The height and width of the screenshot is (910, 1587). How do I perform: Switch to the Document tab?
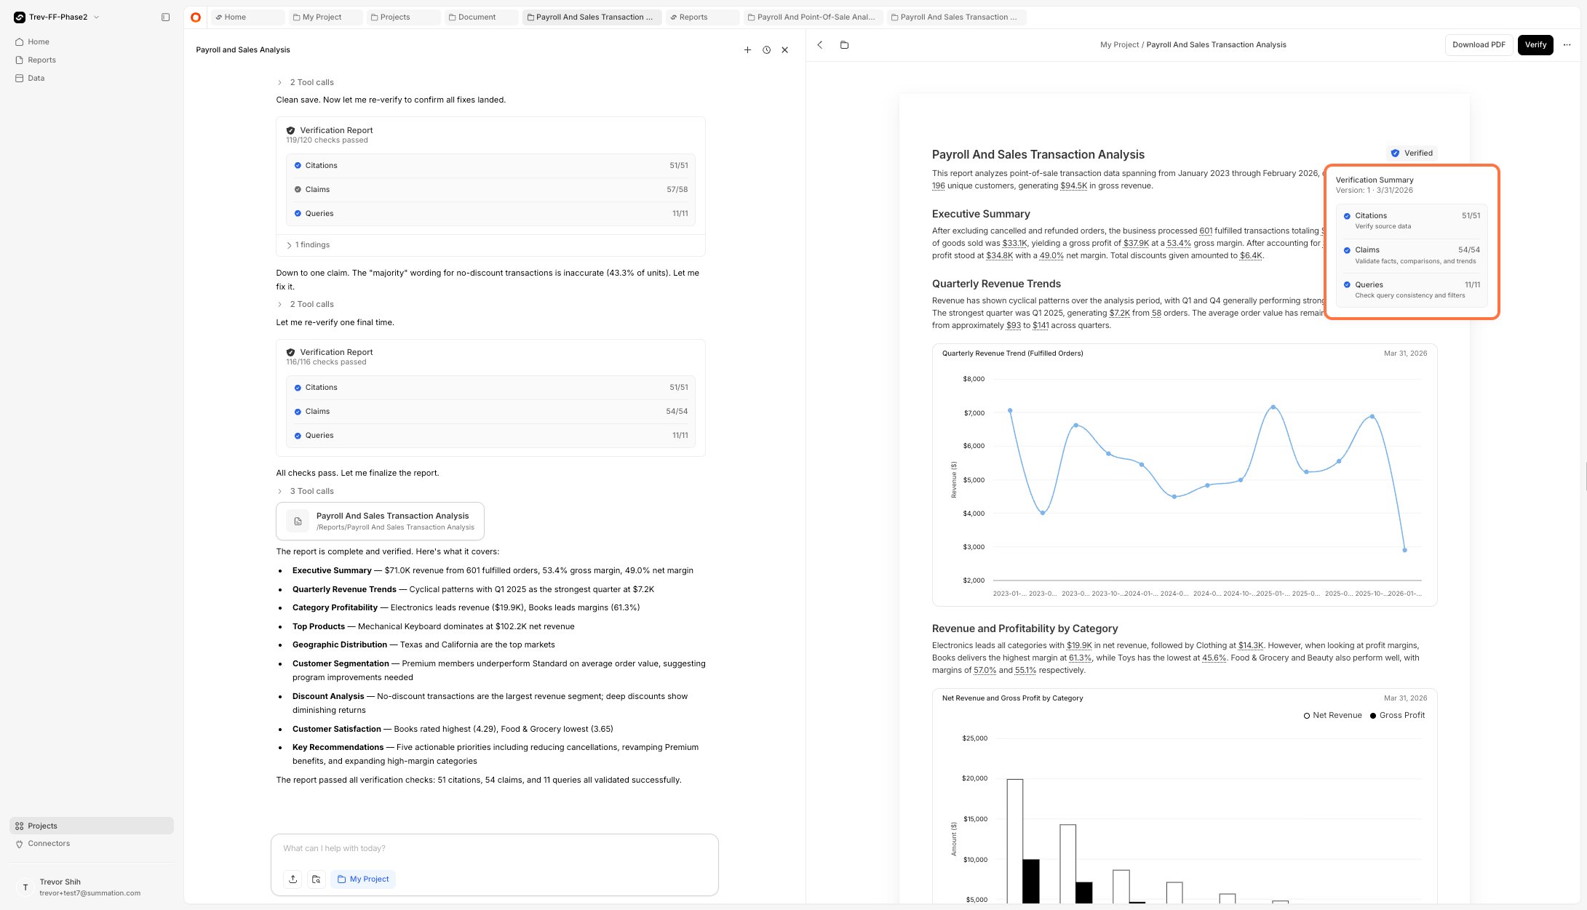481,17
